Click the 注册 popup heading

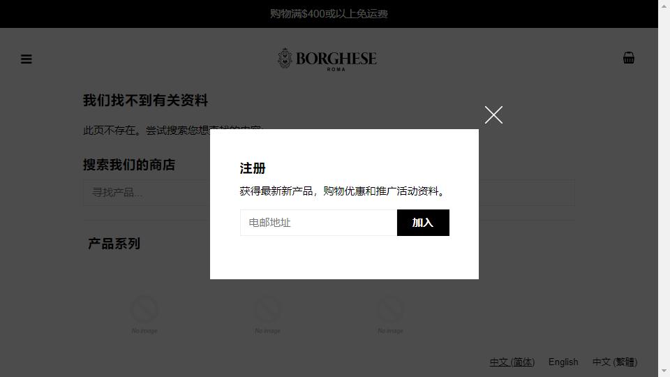253,168
